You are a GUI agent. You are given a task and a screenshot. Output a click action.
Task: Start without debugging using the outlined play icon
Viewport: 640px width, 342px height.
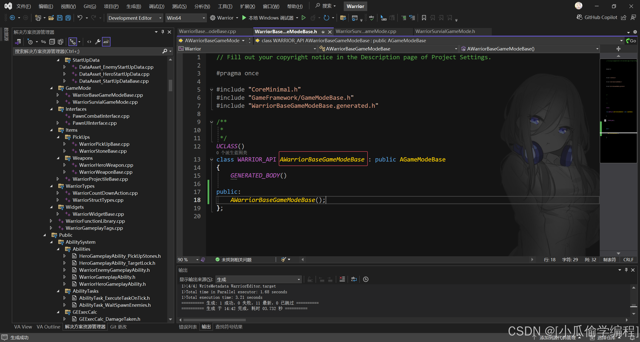(303, 18)
